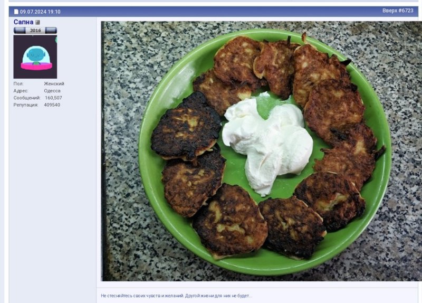422x303 pixels.
Task: Click the Одесса address value
Action: pos(52,91)
